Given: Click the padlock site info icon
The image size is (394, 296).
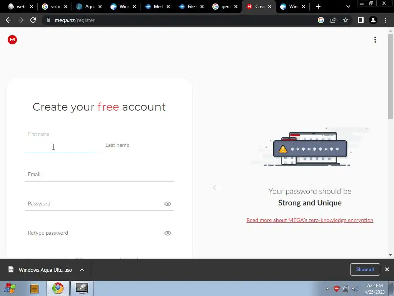Looking at the screenshot, I should [48, 20].
